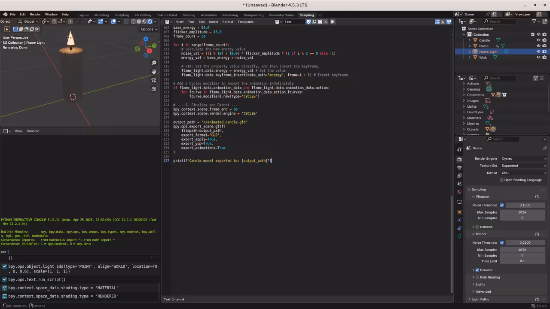
Task: Select Flame_Light in the outliner
Action: tap(488, 51)
